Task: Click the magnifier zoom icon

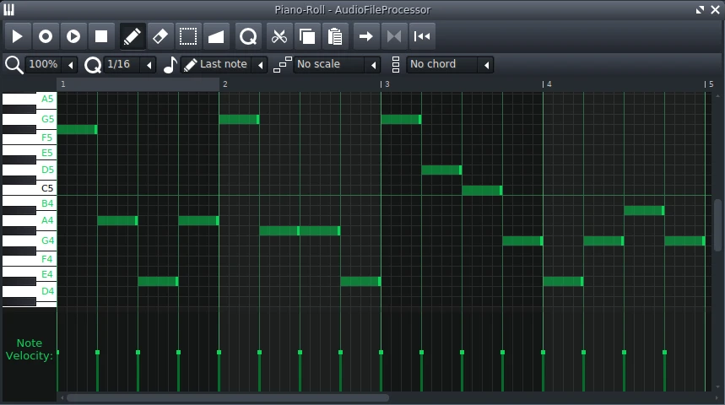Action: 14,65
